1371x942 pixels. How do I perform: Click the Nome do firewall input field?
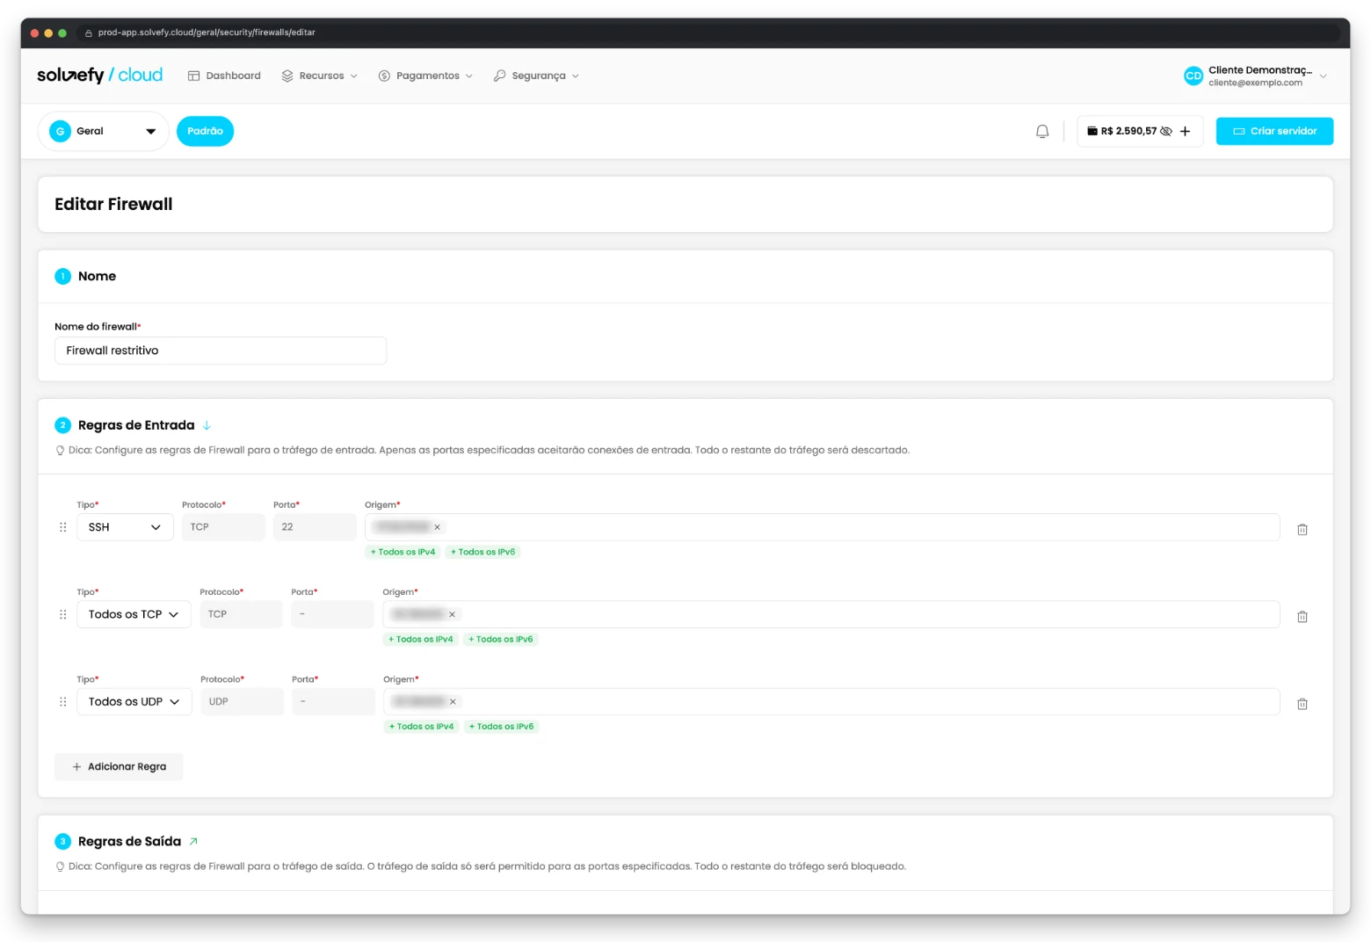221,351
